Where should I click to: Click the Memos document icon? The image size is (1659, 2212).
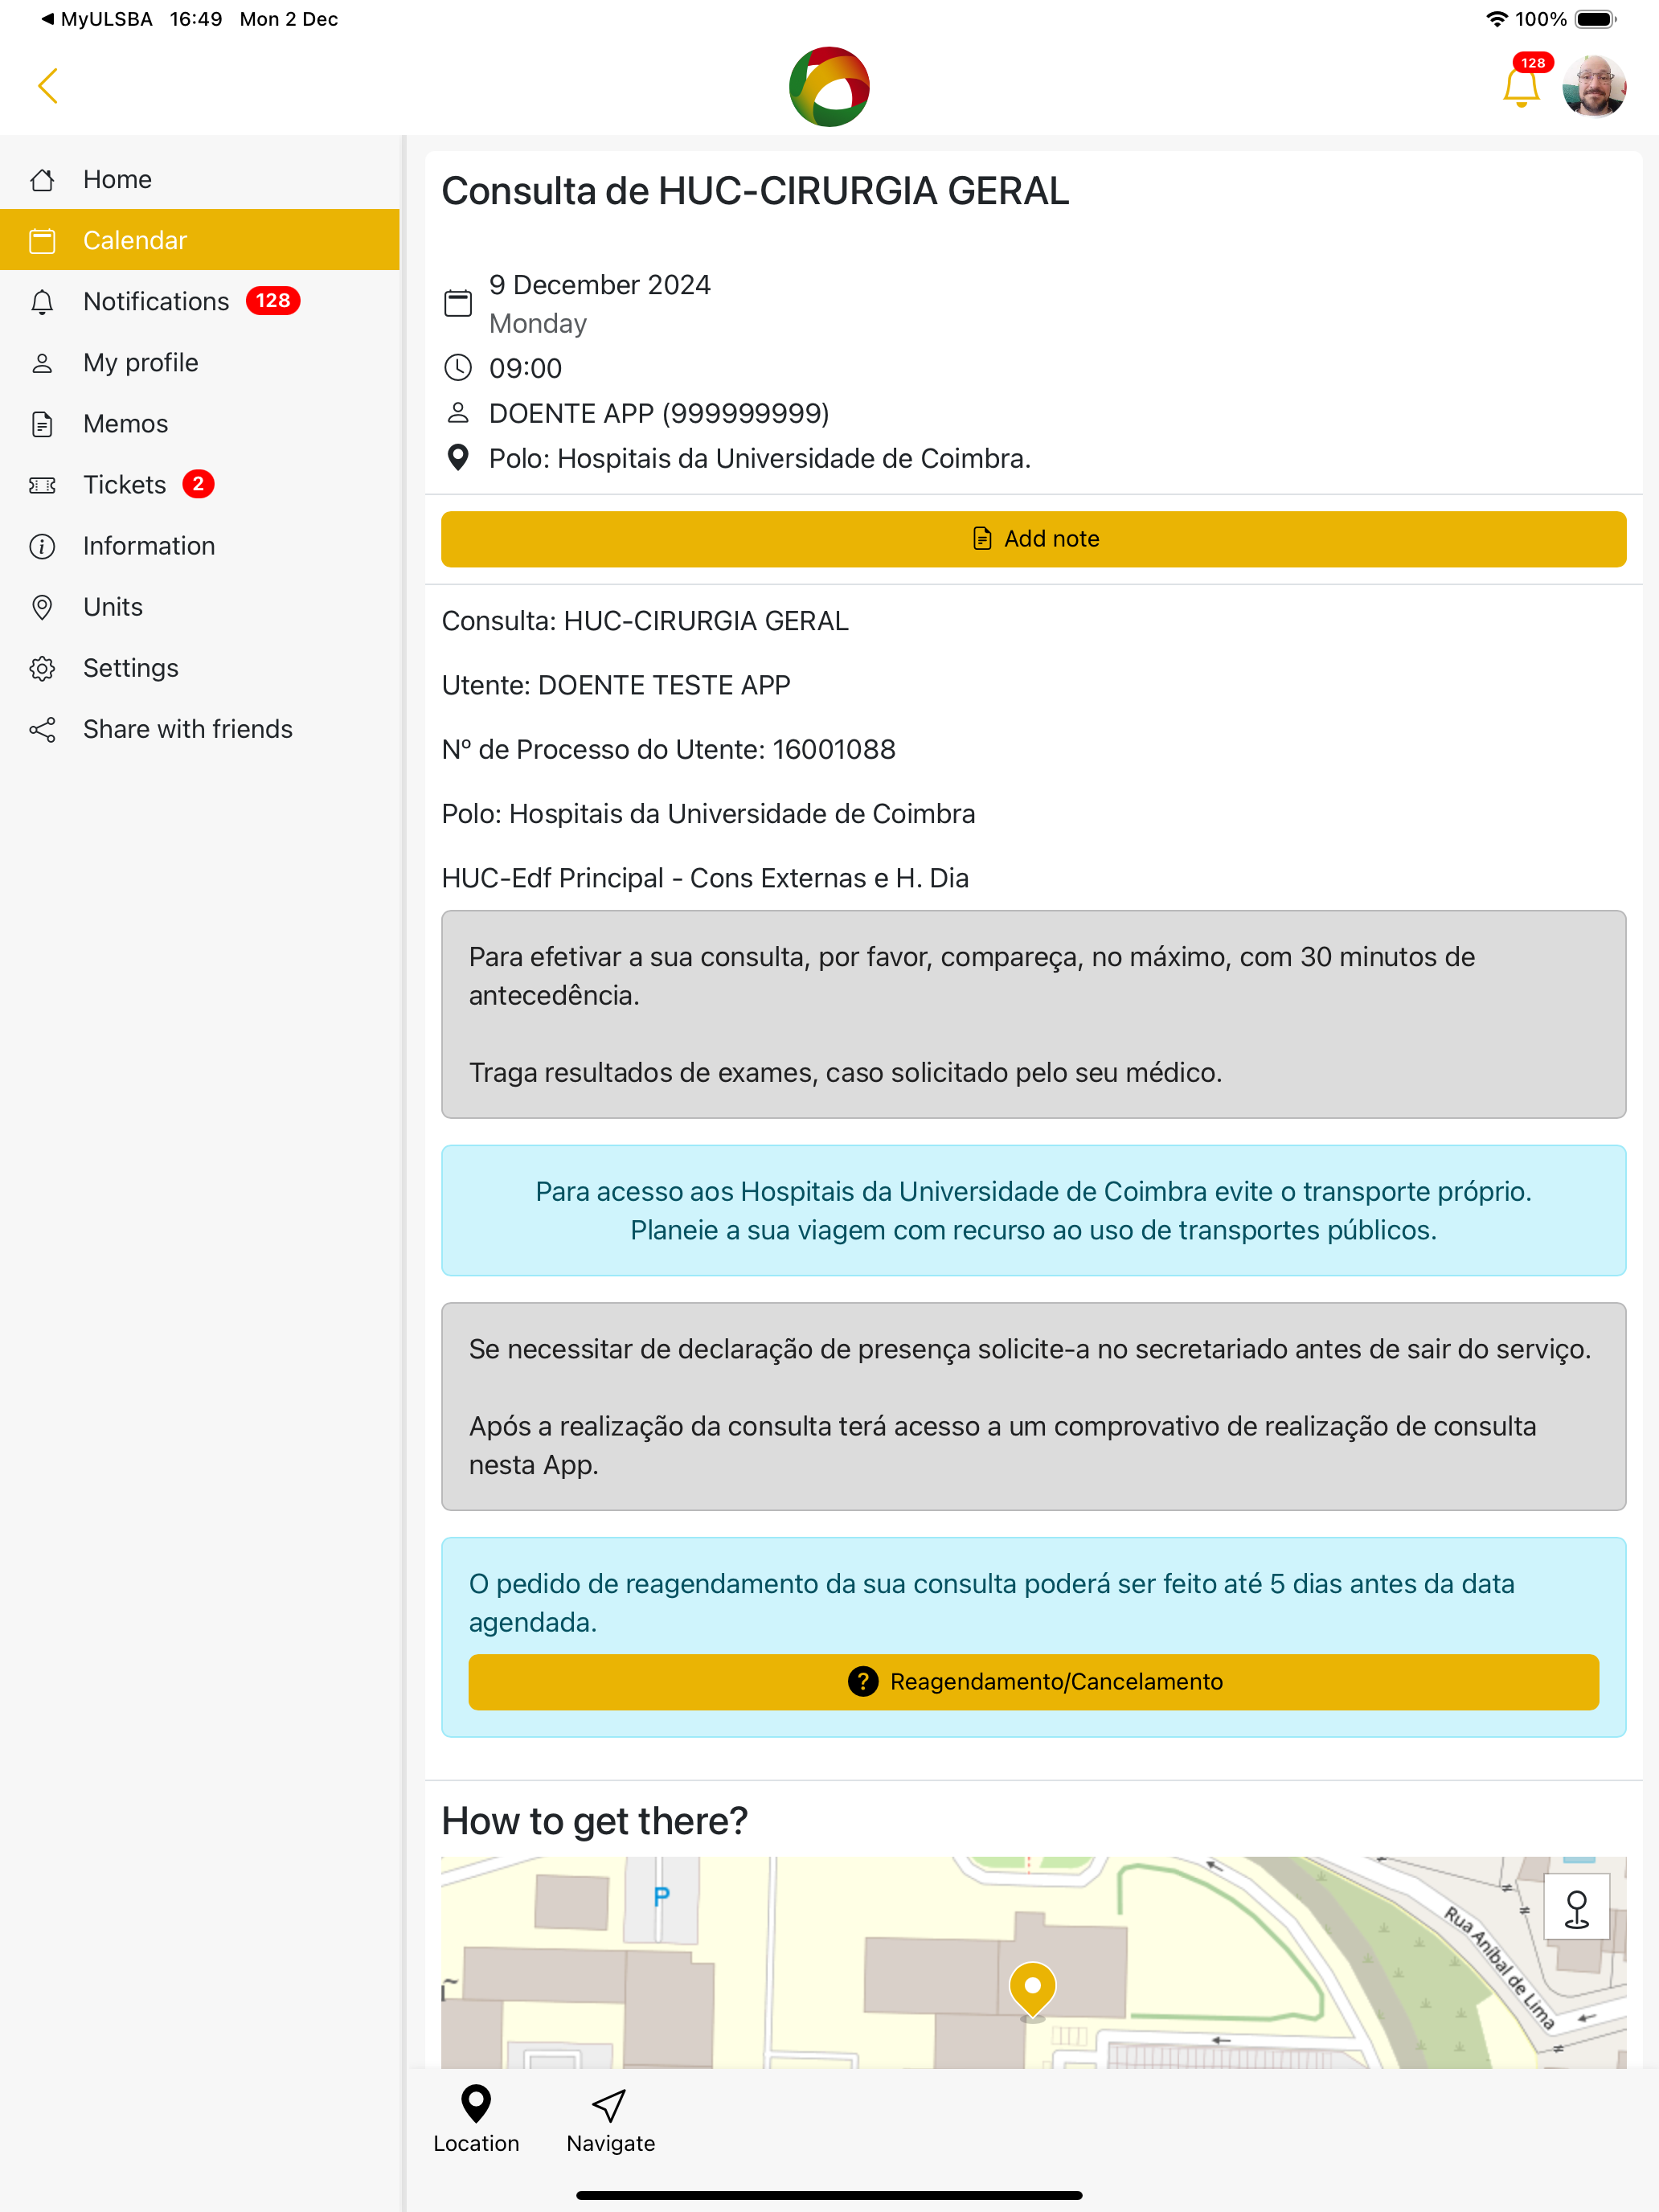tap(42, 424)
